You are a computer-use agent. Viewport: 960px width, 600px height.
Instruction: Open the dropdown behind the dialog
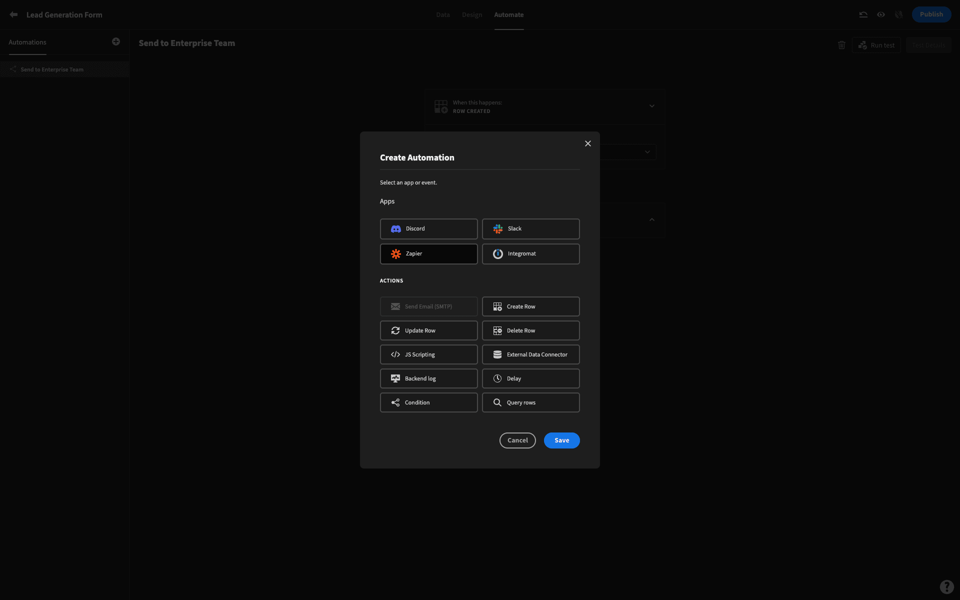tap(647, 152)
